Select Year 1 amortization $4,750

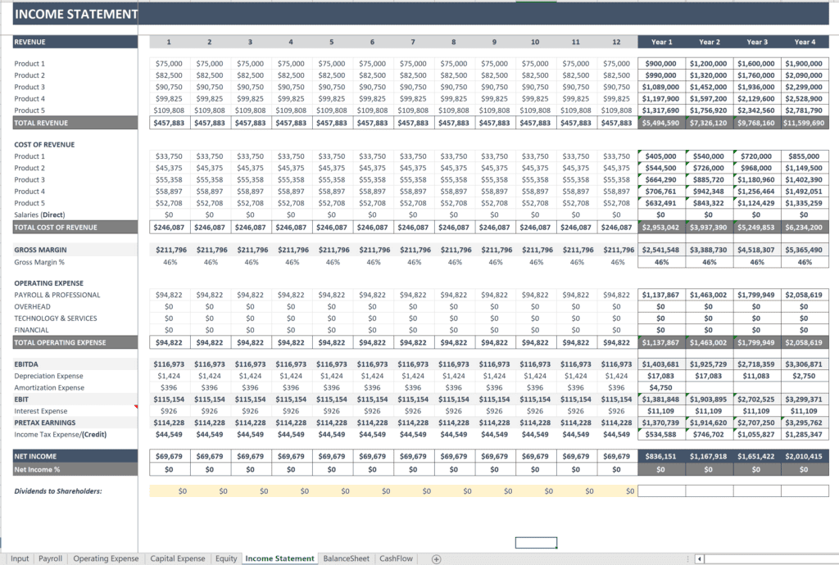(x=661, y=388)
